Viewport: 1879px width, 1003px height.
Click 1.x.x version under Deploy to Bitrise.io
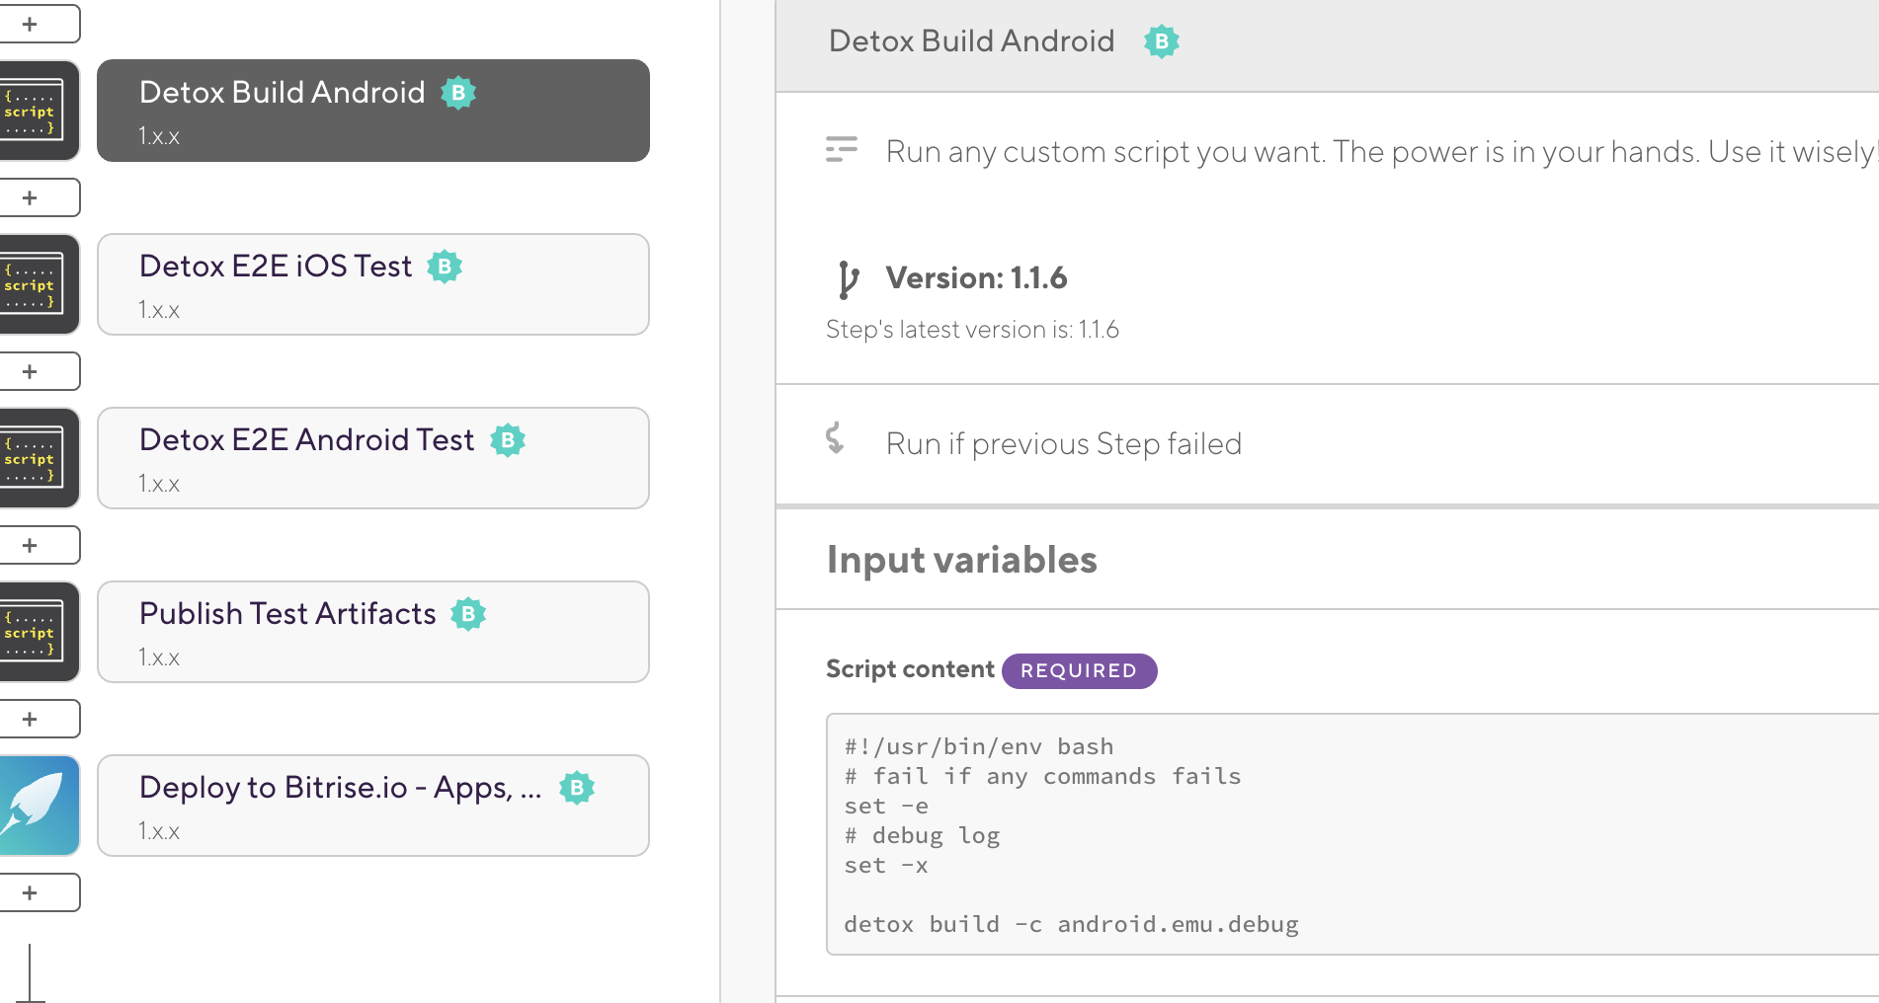[159, 831]
